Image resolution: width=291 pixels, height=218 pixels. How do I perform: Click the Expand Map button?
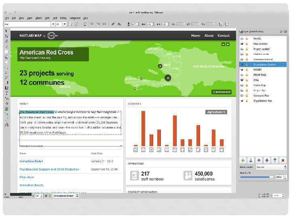pyautogui.click(x=221, y=92)
